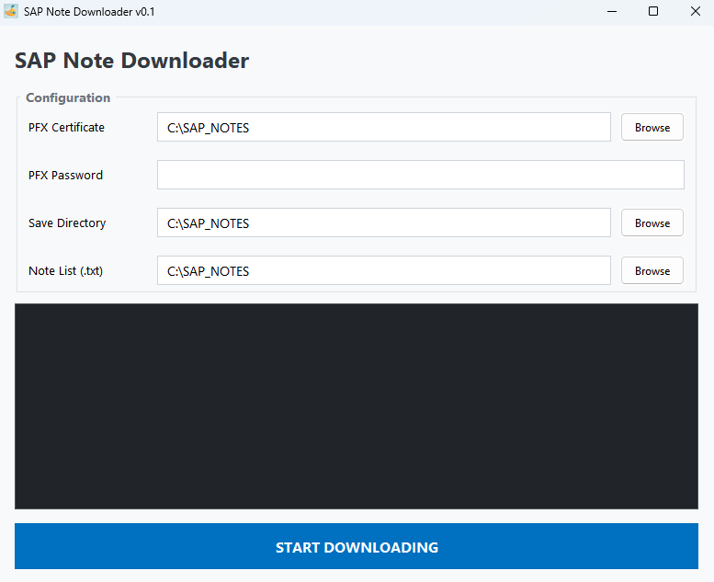Browse for the Note List text file
The image size is (714, 582).
tap(652, 270)
